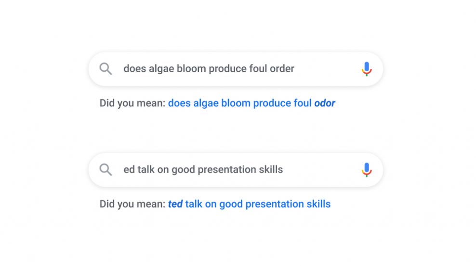Tap the microphone icon beside the ed talk query

coord(367,170)
